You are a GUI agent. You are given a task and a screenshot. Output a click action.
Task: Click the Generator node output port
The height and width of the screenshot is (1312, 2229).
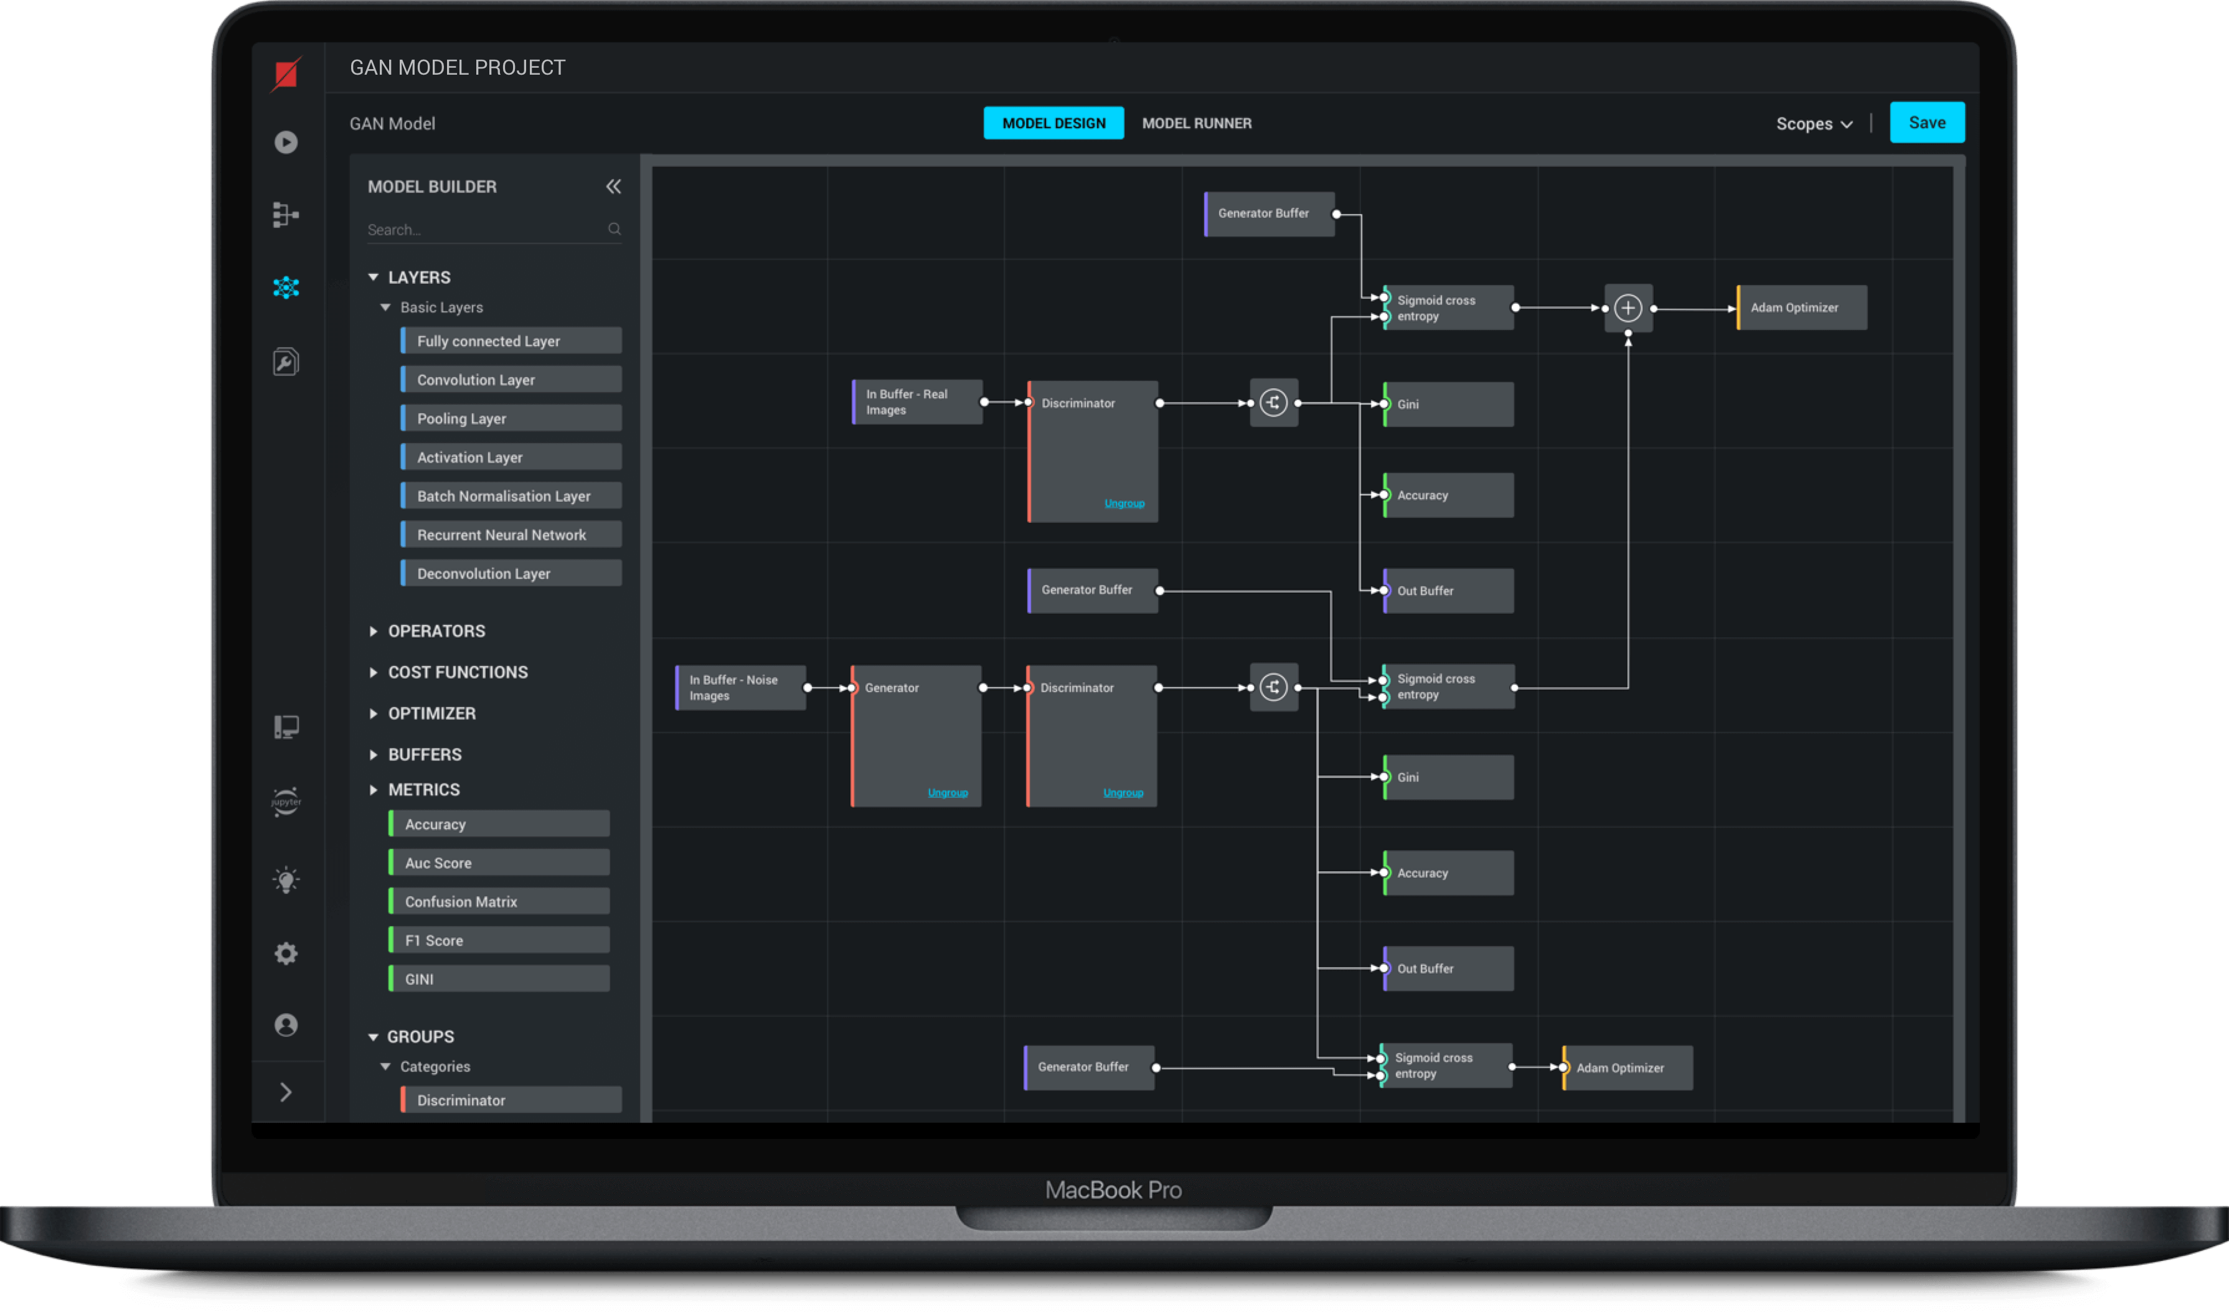[983, 688]
